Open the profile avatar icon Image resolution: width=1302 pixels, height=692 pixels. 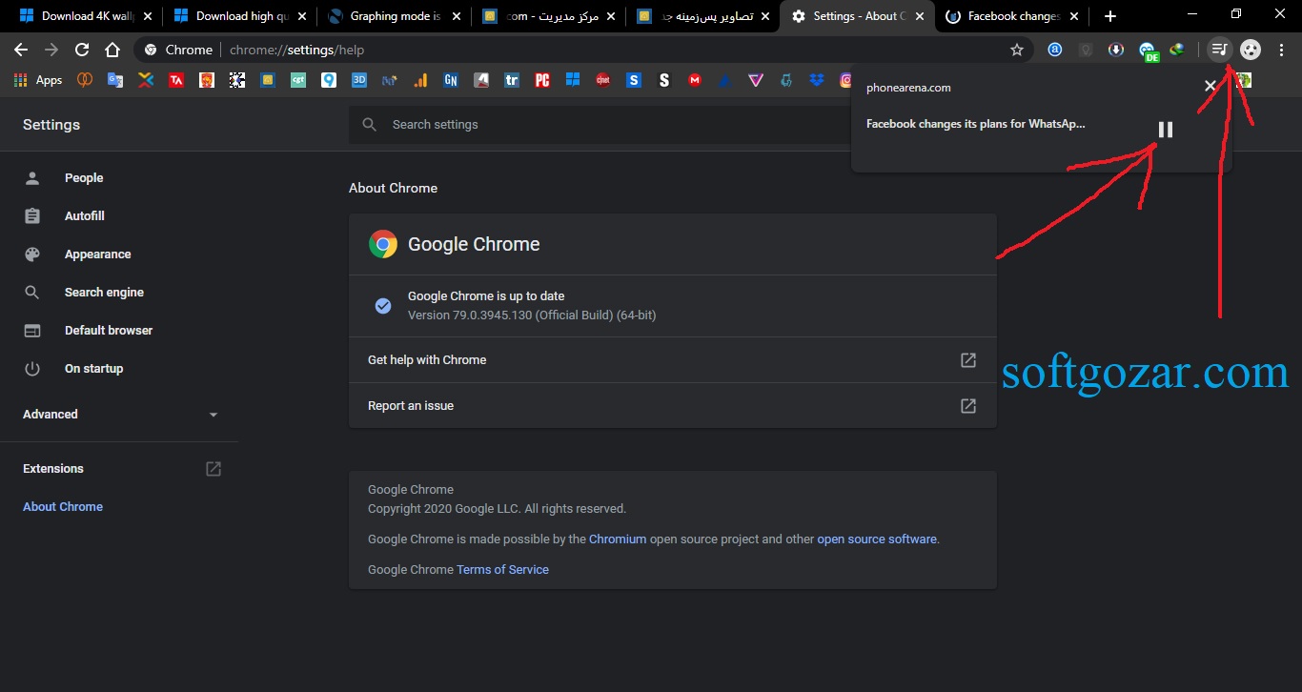point(1251,50)
